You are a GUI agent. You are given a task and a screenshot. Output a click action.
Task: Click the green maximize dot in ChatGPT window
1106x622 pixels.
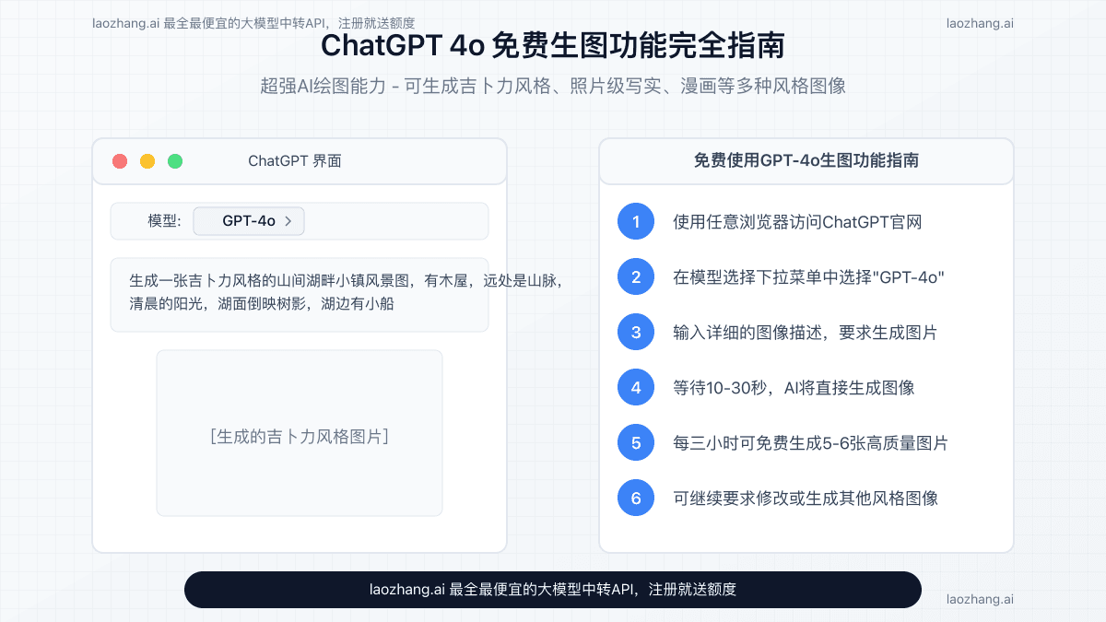(175, 161)
